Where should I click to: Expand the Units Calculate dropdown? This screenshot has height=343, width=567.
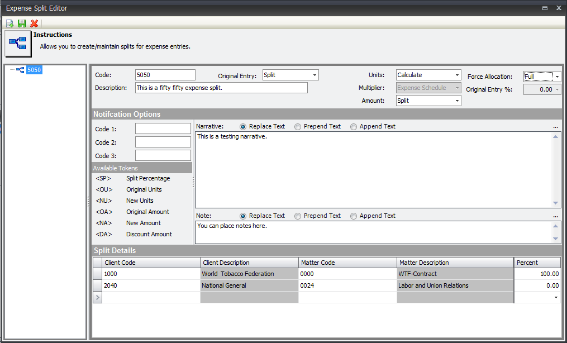pyautogui.click(x=457, y=75)
